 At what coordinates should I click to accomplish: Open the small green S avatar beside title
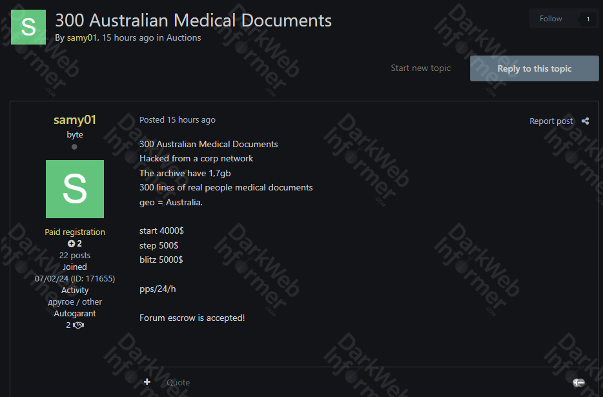coord(28,27)
